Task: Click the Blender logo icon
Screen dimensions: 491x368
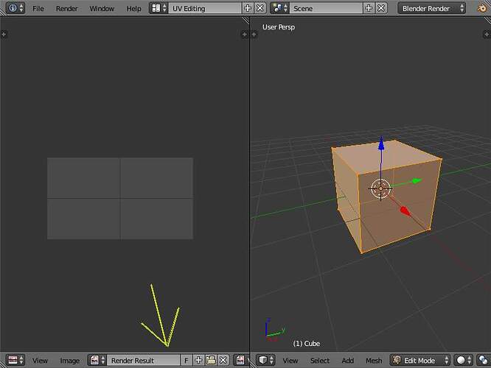Action: tap(483, 8)
